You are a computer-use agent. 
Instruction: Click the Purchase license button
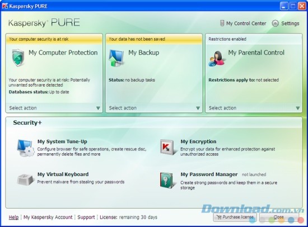coord(235,217)
